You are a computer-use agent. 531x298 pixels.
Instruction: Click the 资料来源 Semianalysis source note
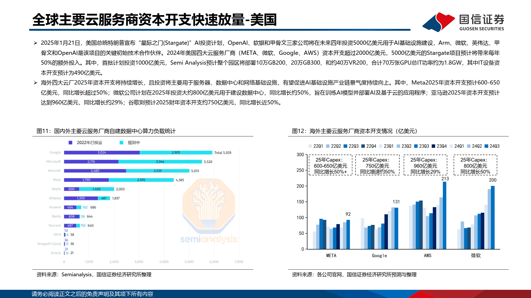coord(94,275)
